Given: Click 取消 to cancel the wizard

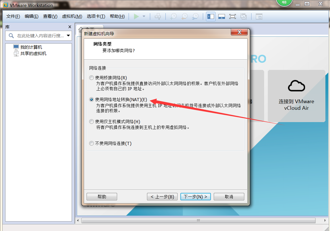Looking at the screenshot, I should pyautogui.click(x=229, y=197).
